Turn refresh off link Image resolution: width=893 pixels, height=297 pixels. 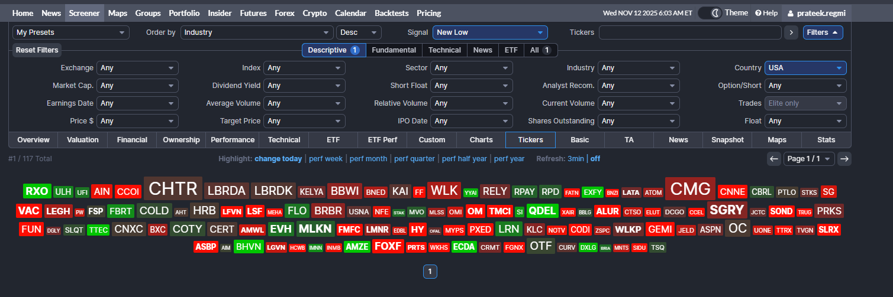tap(595, 159)
